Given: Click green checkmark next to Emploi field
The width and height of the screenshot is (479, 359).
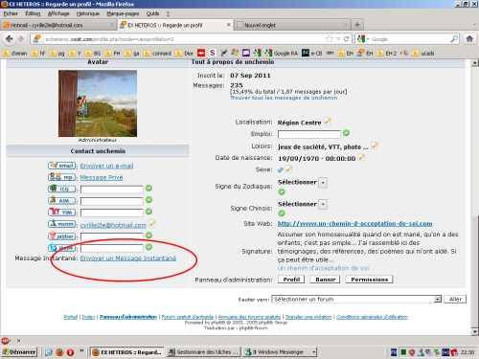Looking at the screenshot, I should (346, 133).
